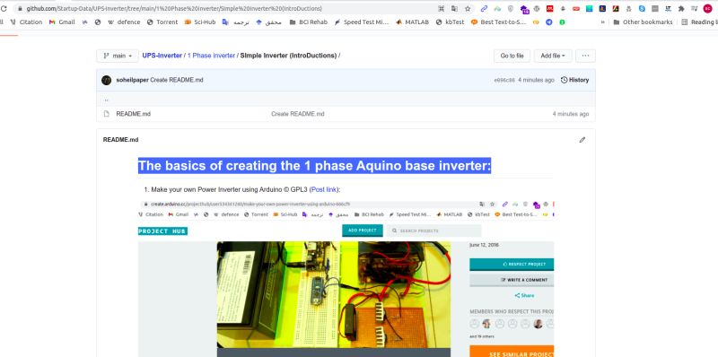
Task: Open Create README.md commit in file row
Action: [298, 114]
